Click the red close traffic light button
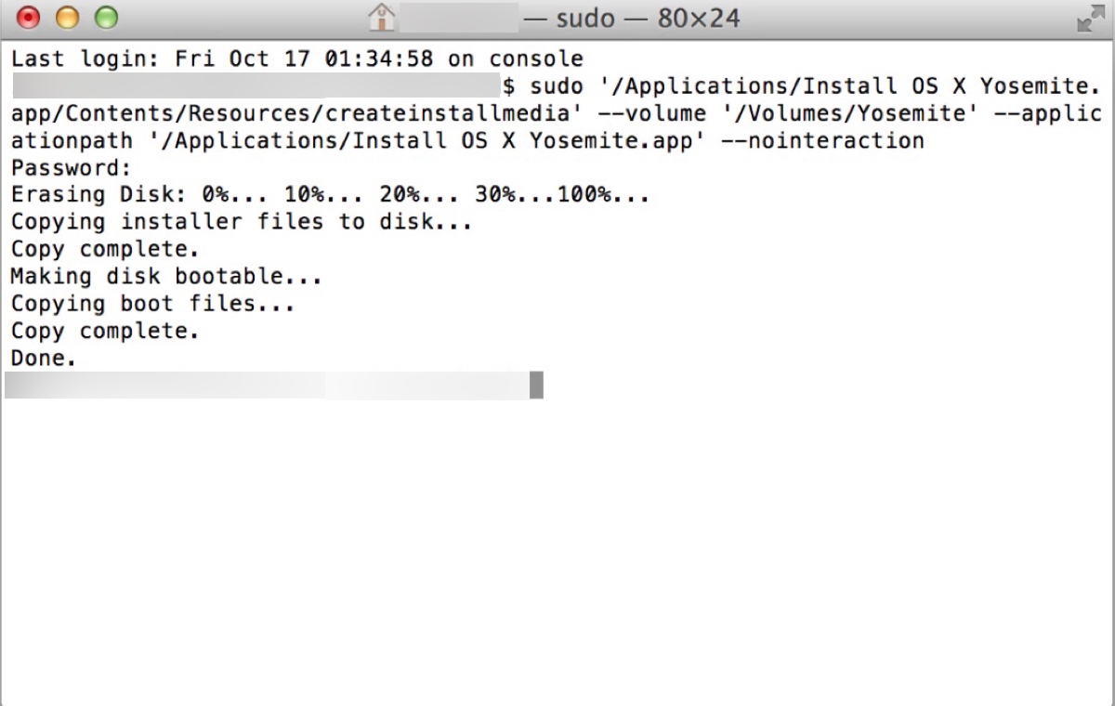1115x706 pixels. 26,17
